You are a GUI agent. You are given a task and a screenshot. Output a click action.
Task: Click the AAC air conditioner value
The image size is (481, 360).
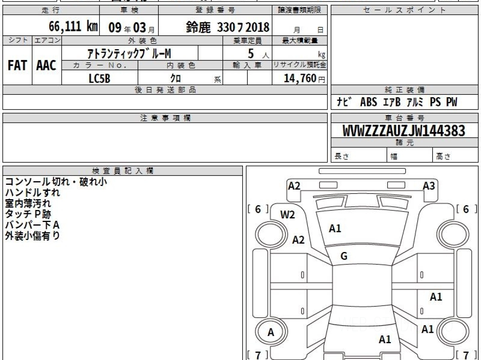coord(46,66)
